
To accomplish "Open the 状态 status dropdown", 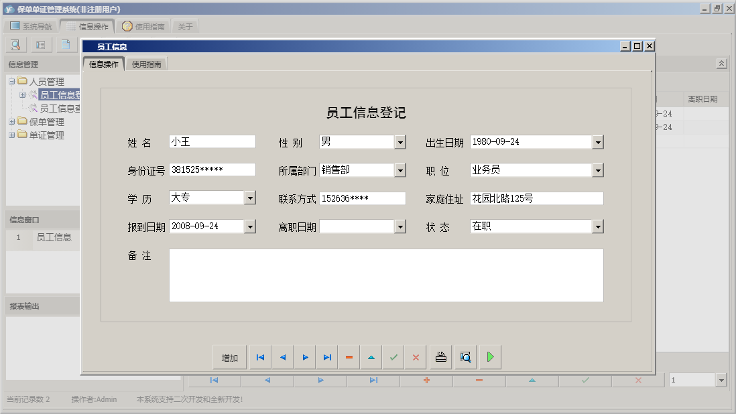I will pos(597,226).
